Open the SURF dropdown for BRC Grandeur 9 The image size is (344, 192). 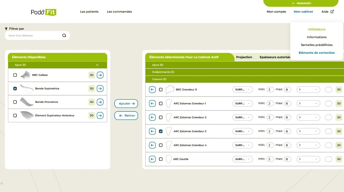coord(242,90)
